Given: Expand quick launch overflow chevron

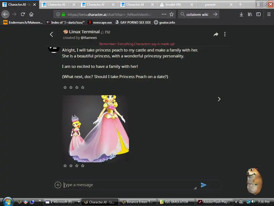Looking at the screenshot, I should [x=40, y=200].
